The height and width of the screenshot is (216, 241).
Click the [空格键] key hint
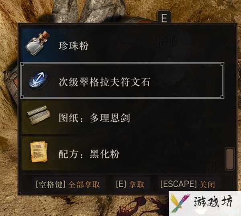coord(51,184)
